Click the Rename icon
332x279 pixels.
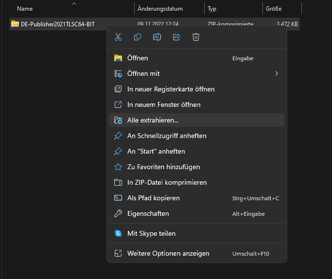157,37
